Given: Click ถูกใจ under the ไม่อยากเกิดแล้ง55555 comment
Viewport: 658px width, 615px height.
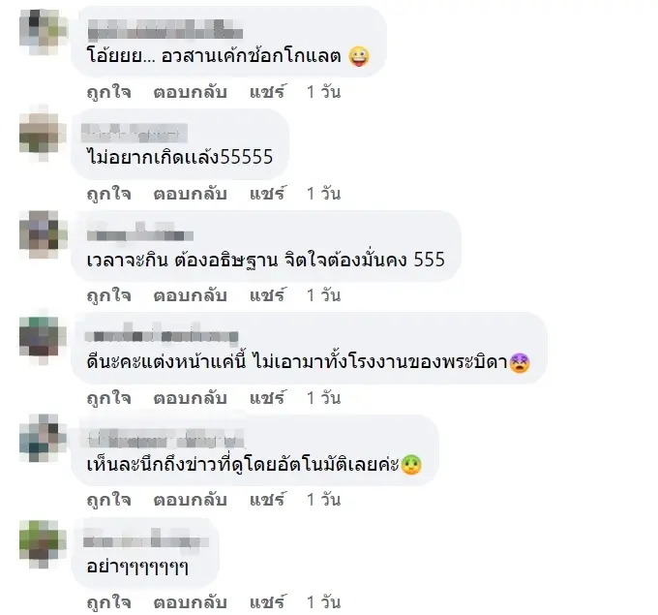Looking at the screenshot, I should pyautogui.click(x=108, y=194).
